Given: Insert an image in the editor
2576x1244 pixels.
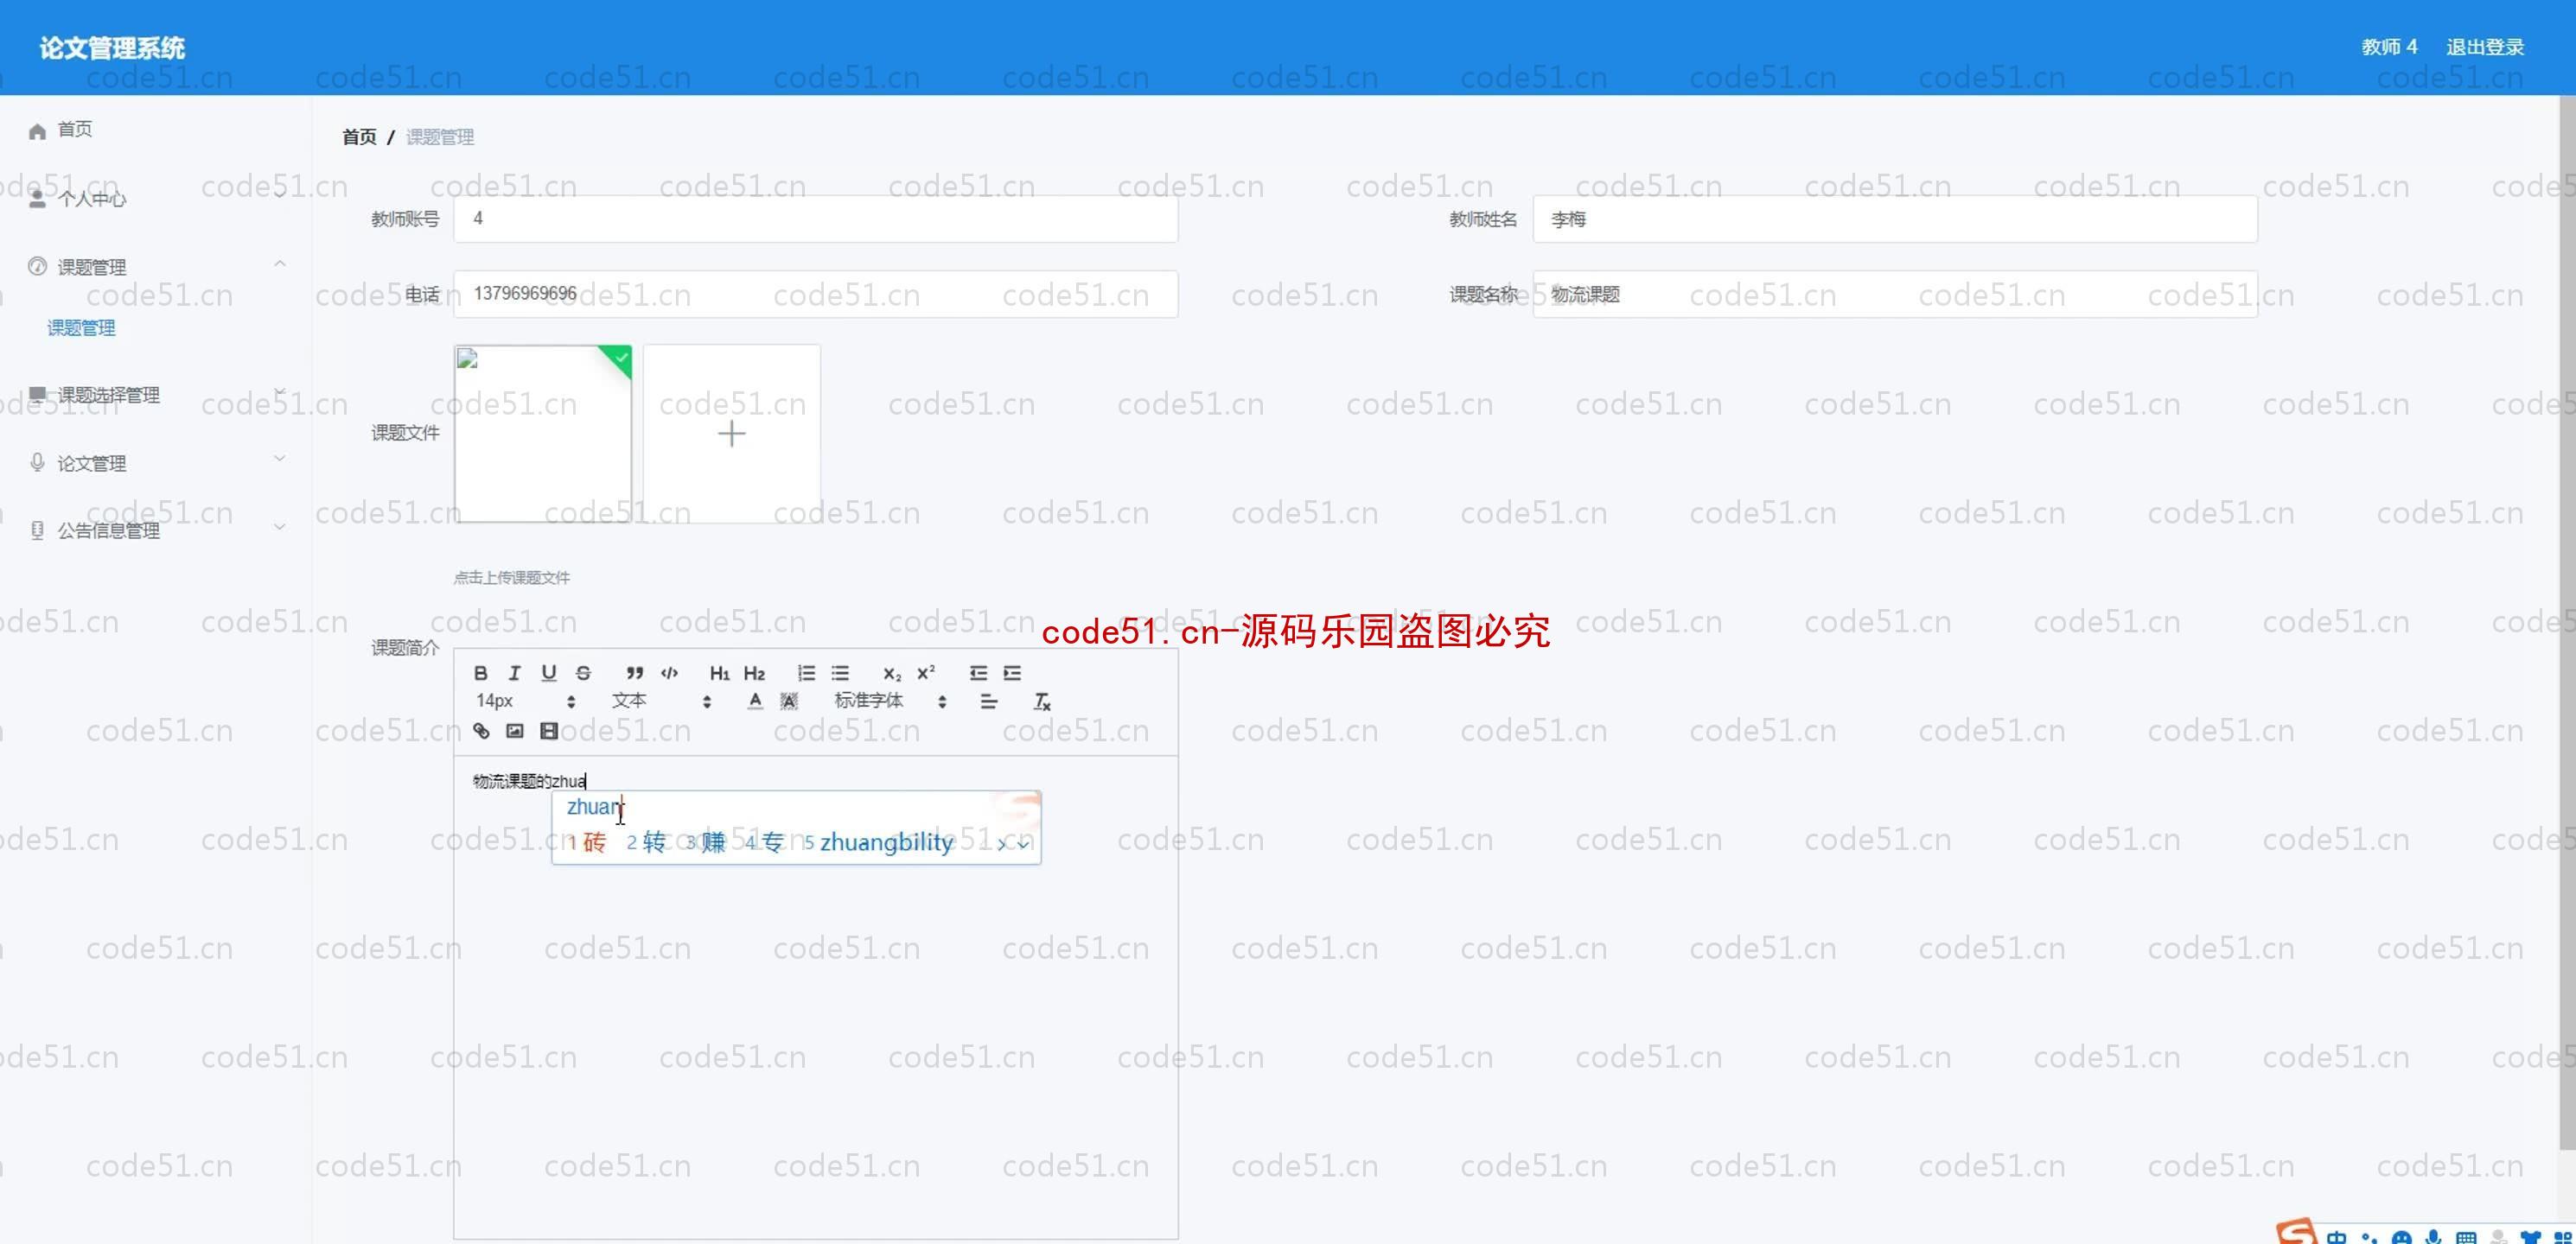Looking at the screenshot, I should 515,730.
